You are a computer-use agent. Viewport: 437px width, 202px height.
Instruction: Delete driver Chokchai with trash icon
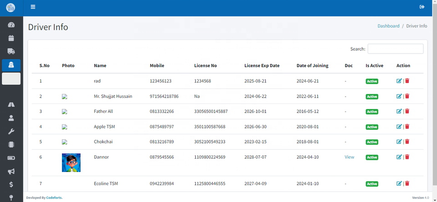click(407, 142)
